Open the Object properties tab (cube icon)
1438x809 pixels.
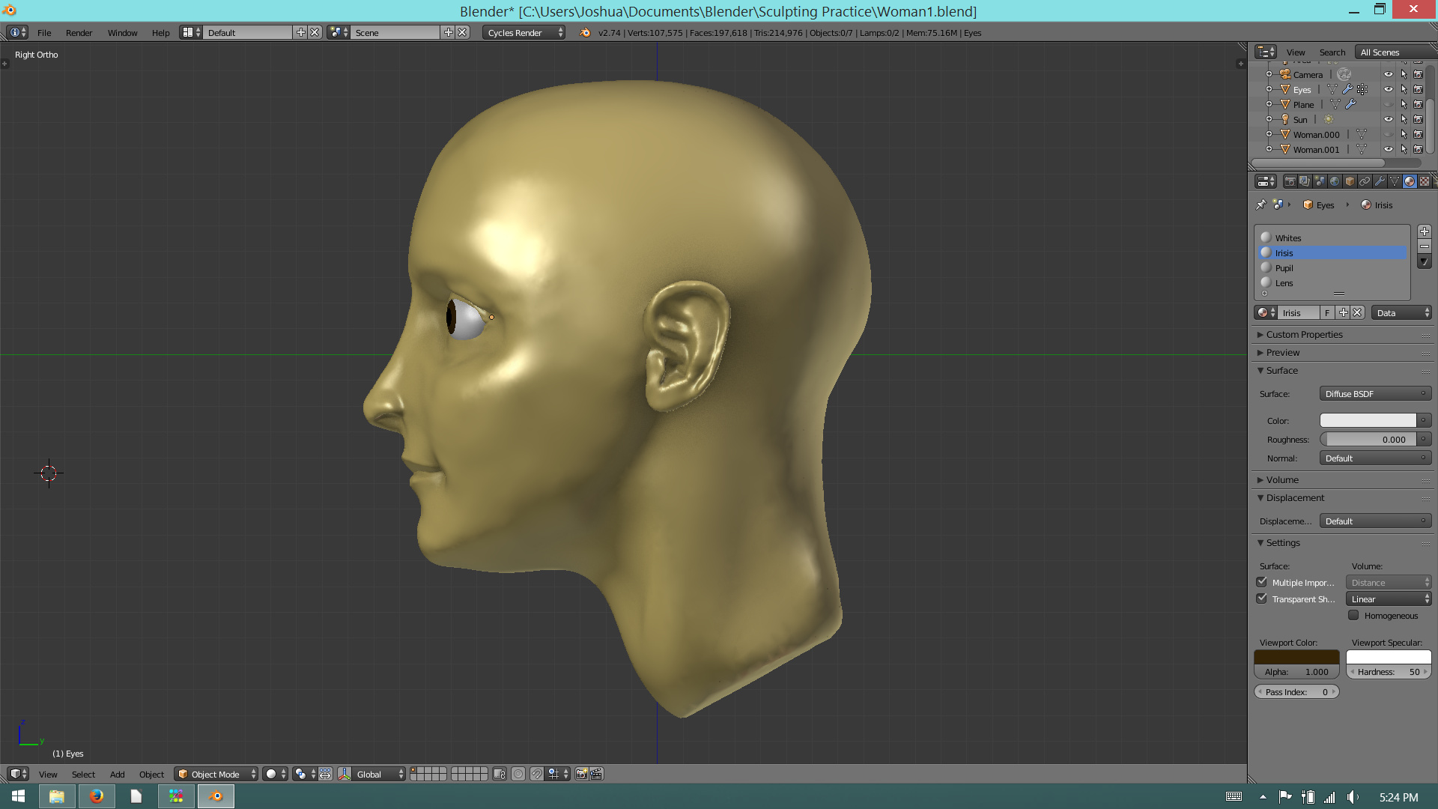pos(1350,181)
